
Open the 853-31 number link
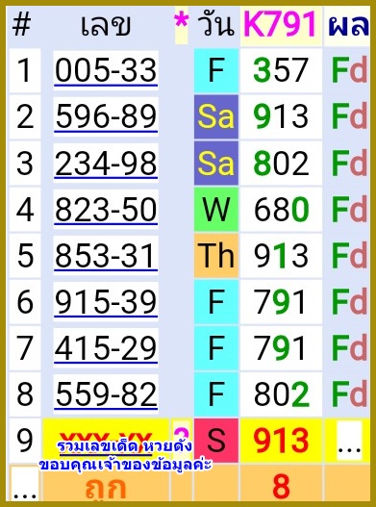(106, 256)
